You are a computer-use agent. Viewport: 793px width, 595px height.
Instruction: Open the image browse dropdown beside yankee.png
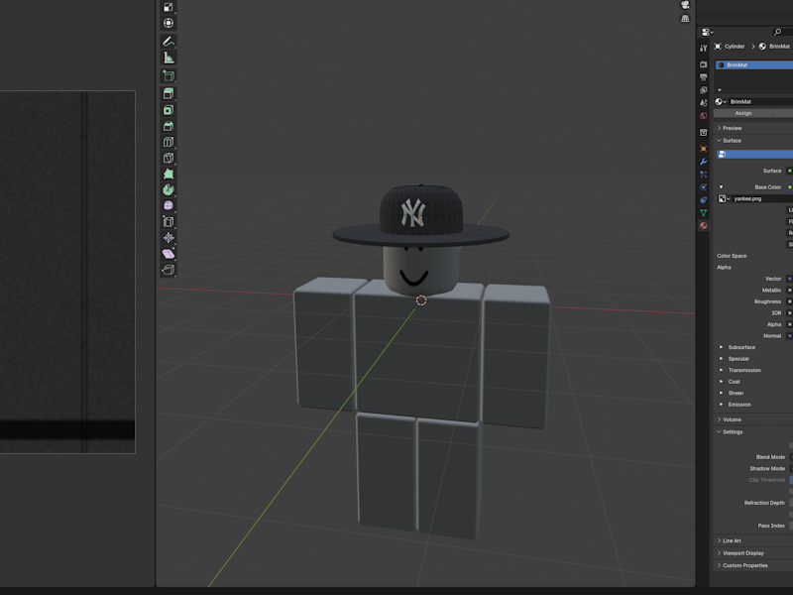(x=725, y=199)
